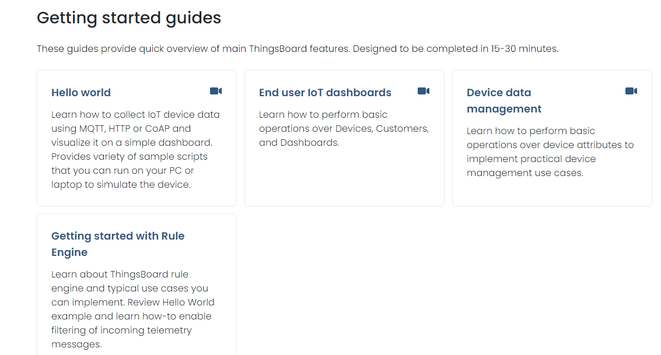Image resolution: width=661 pixels, height=355 pixels.
Task: Select the Device data management title
Action: coord(504,100)
